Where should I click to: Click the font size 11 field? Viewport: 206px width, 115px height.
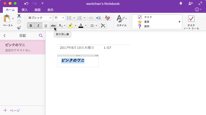tap(57, 18)
